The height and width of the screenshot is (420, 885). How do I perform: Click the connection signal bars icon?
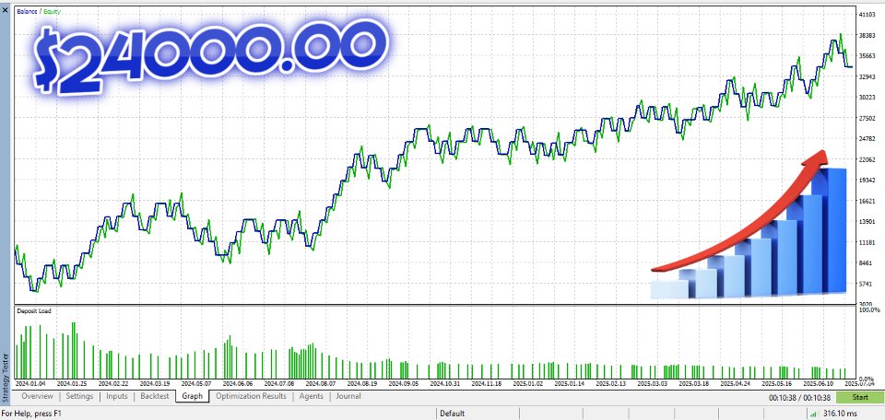point(813,414)
